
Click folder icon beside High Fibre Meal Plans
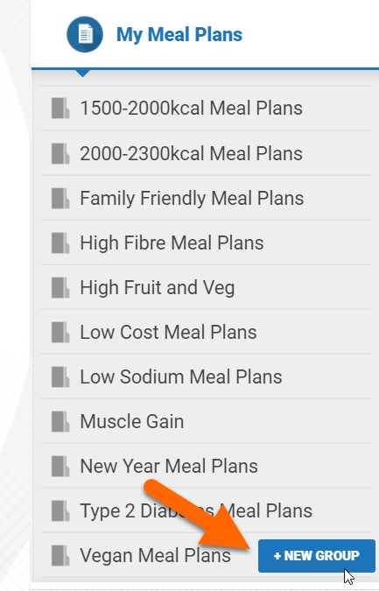(60, 243)
